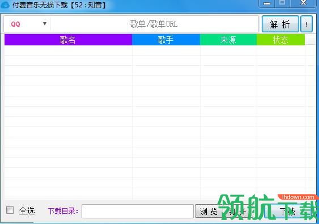Click the playlist URL input field
This screenshot has width=319, height=224.
click(x=154, y=24)
